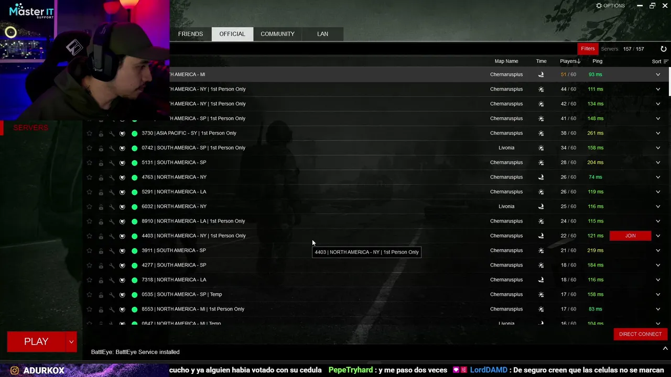Join server 4403 with the JOIN button
Screen dimensions: 671x377
tap(630, 236)
